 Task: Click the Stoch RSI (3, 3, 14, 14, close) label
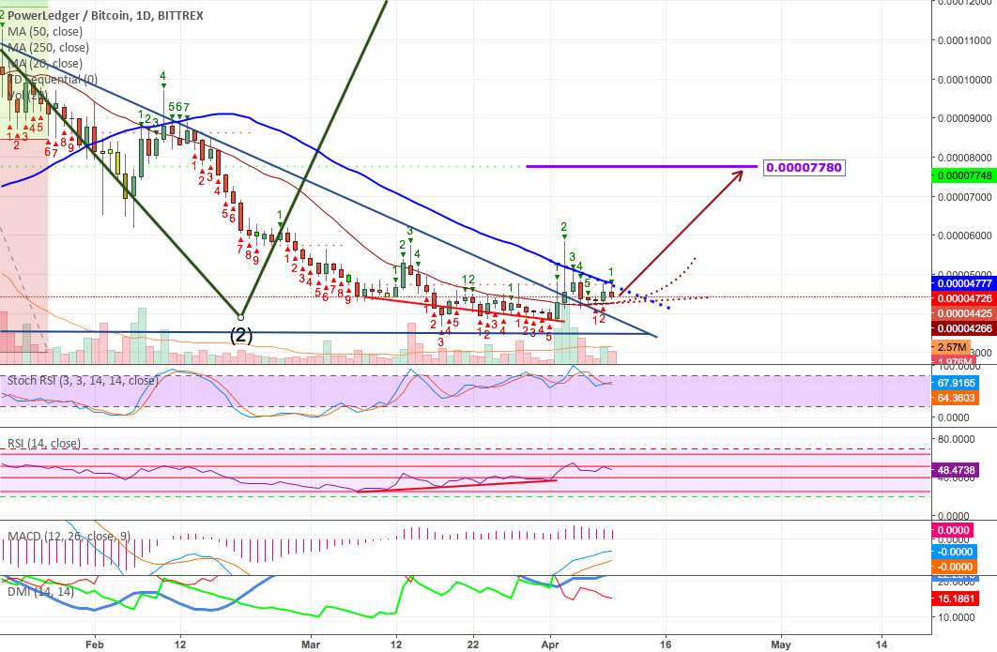83,380
